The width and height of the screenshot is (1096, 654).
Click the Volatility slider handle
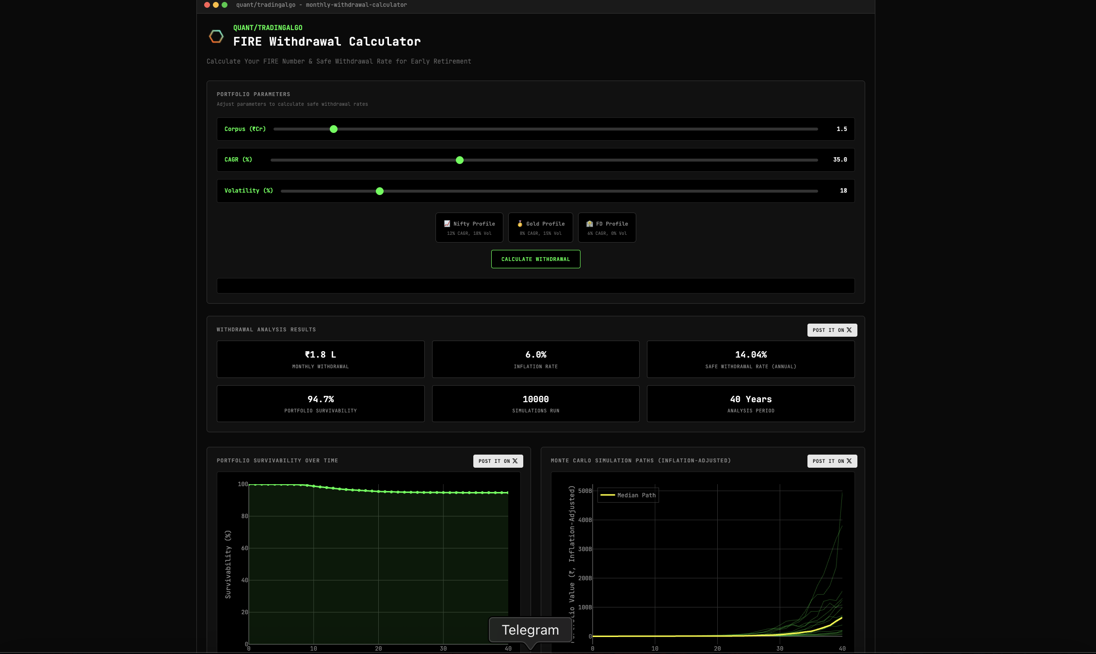[380, 191]
